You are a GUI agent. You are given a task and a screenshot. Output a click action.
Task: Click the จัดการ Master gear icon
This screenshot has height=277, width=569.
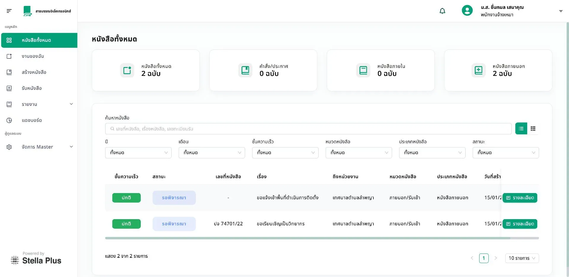(9, 147)
